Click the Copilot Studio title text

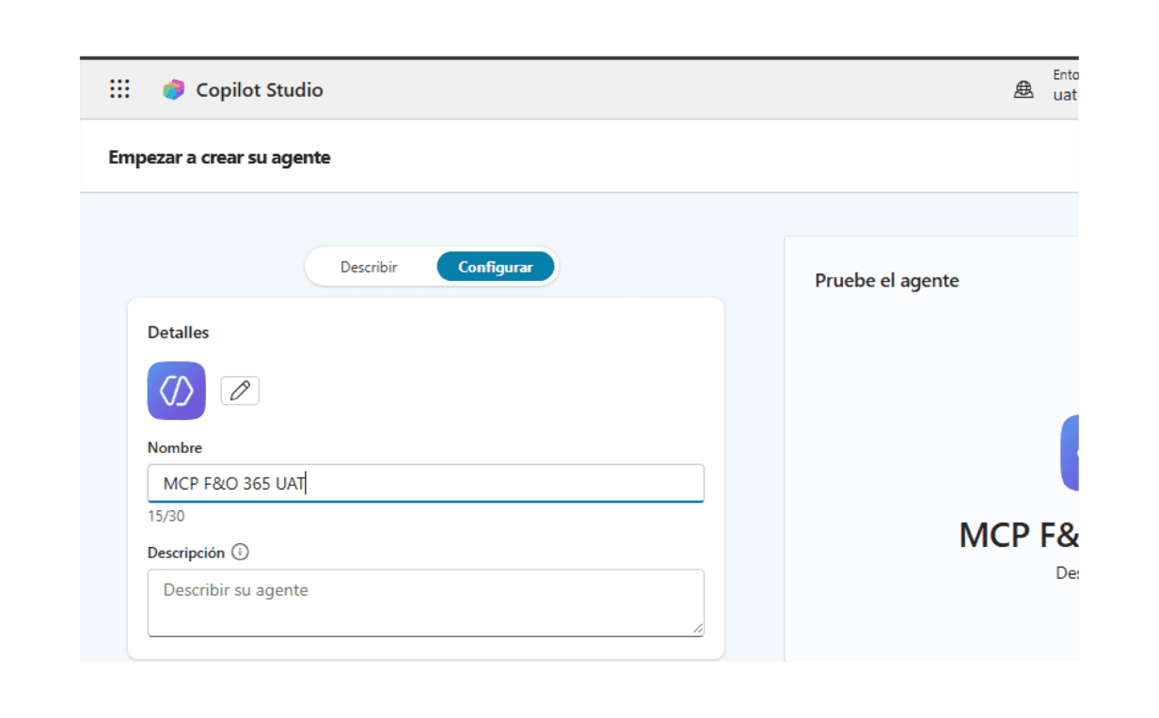click(x=260, y=90)
